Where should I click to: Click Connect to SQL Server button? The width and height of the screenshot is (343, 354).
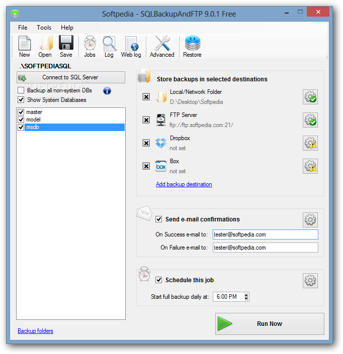click(x=71, y=77)
